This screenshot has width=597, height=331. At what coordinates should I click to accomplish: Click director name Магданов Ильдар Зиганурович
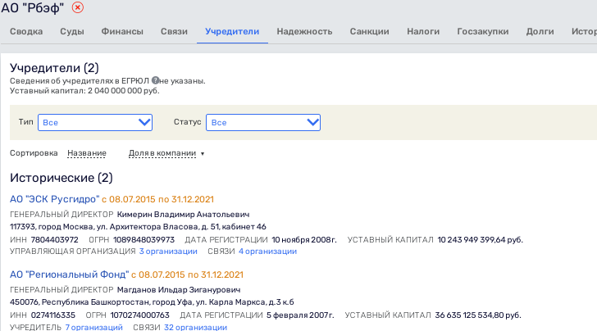[x=179, y=290]
